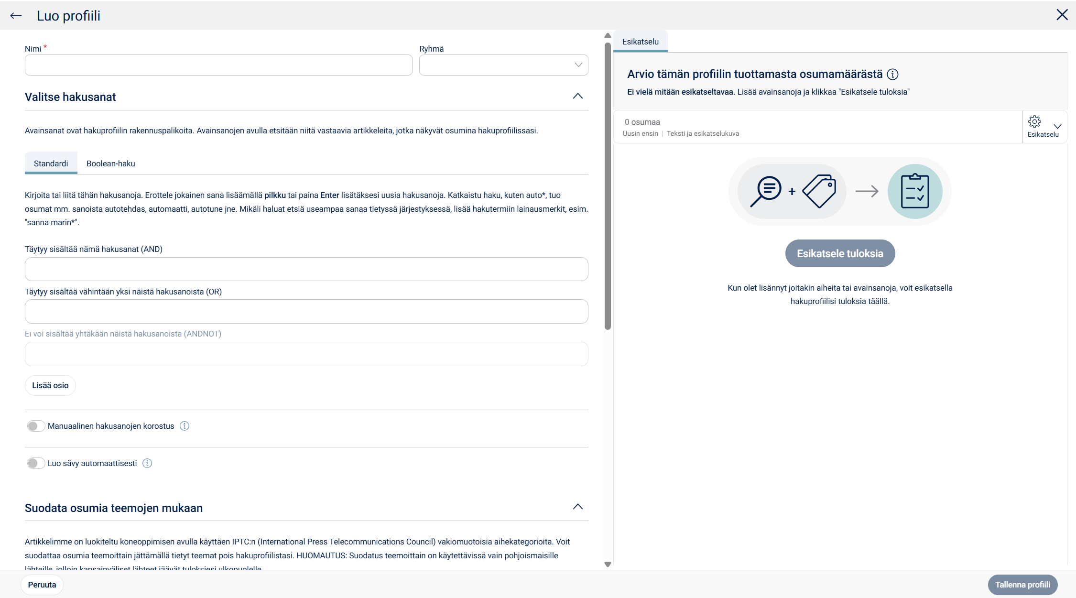This screenshot has height=598, width=1076.
Task: Collapse Suodata osumia teemojen mukaan section
Action: 577,507
